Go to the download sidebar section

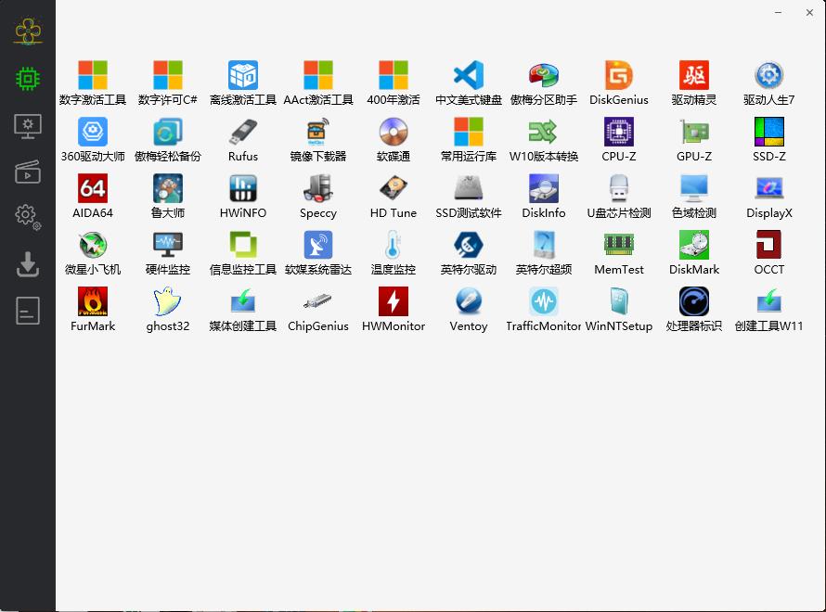(x=28, y=265)
